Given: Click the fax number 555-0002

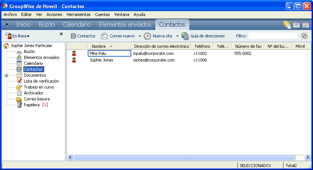Looking at the screenshot, I should pyautogui.click(x=243, y=53).
